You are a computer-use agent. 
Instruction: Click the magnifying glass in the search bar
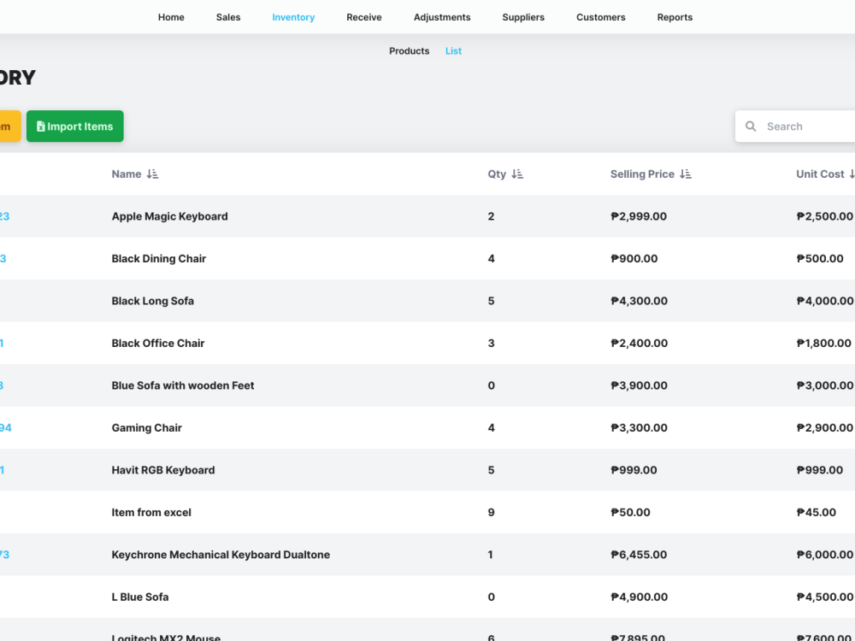[x=751, y=126]
